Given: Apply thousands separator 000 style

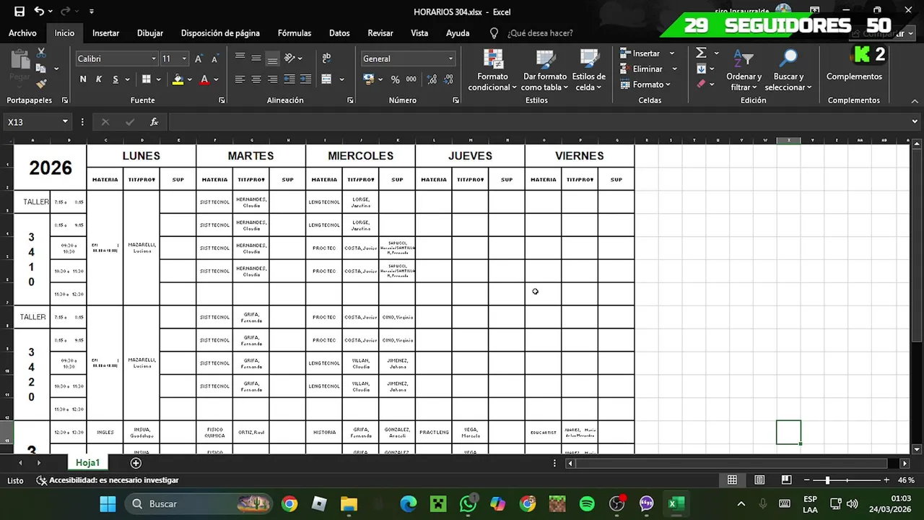Looking at the screenshot, I should [411, 79].
